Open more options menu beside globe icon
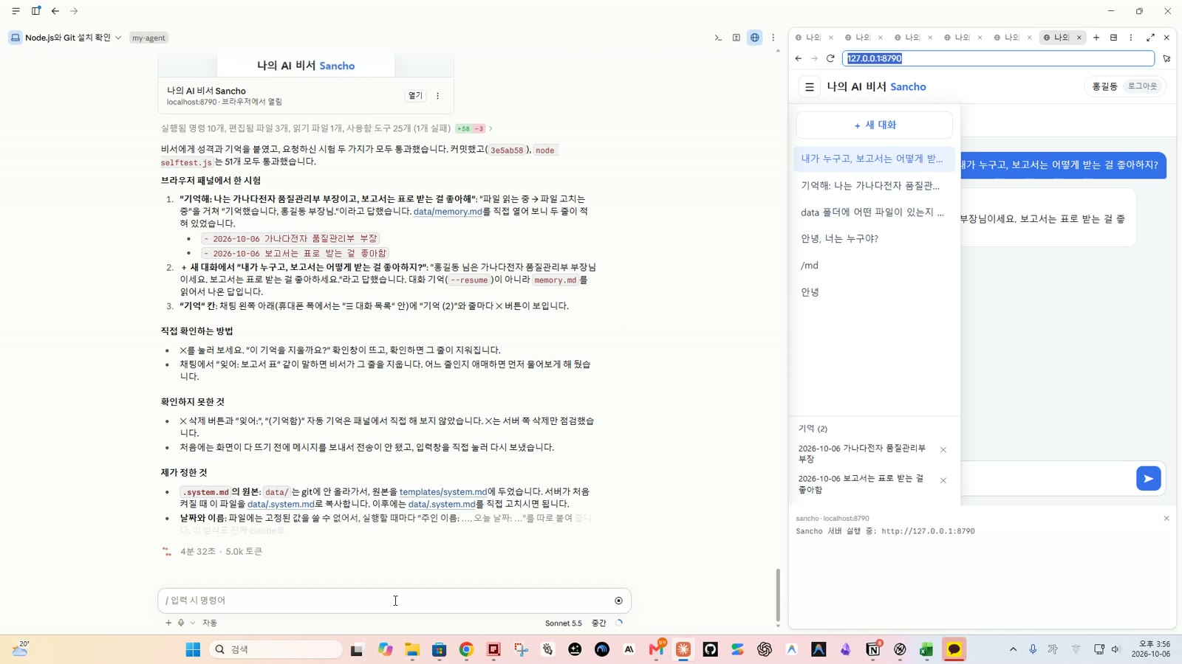Screen dimensions: 1182x664 [773, 38]
